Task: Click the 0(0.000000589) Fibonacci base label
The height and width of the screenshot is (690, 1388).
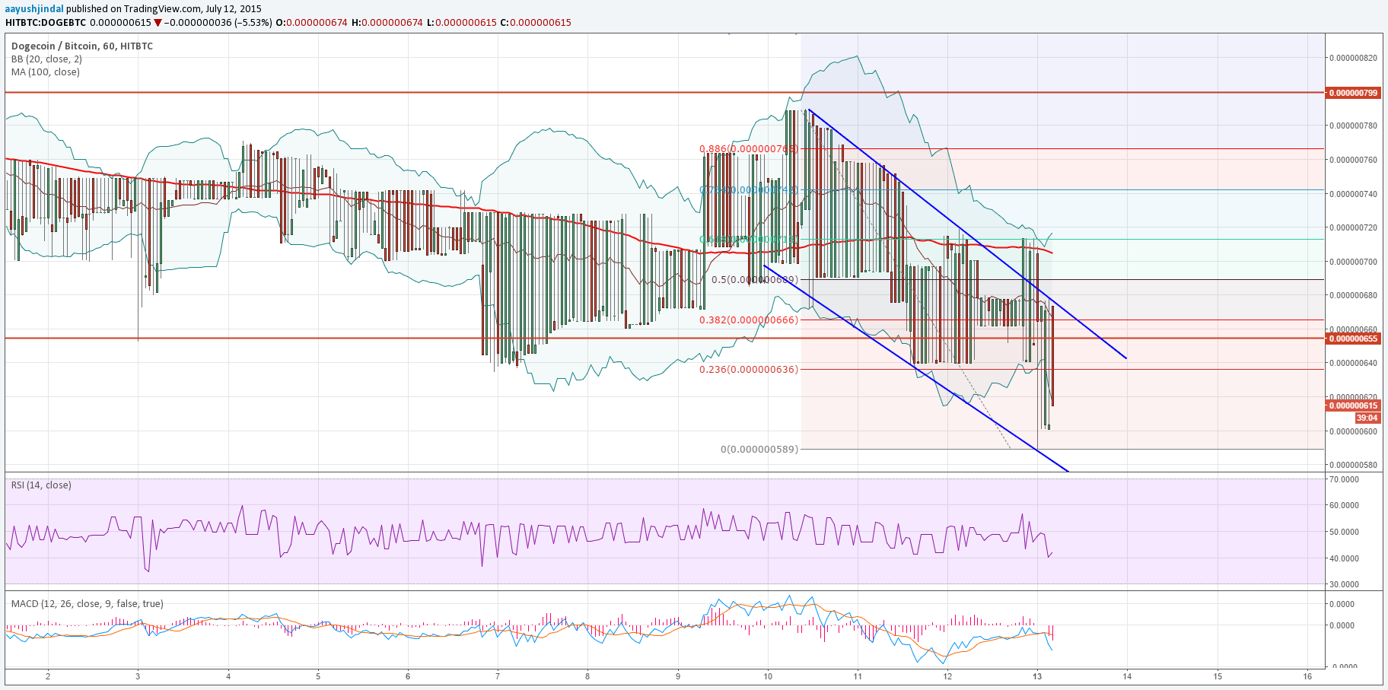Action: [759, 450]
